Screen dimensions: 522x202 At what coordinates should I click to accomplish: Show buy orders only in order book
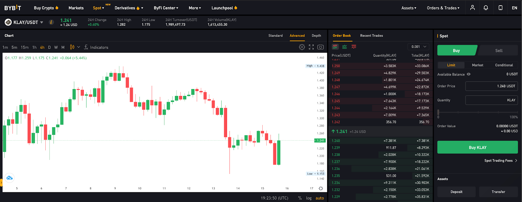pyautogui.click(x=345, y=47)
